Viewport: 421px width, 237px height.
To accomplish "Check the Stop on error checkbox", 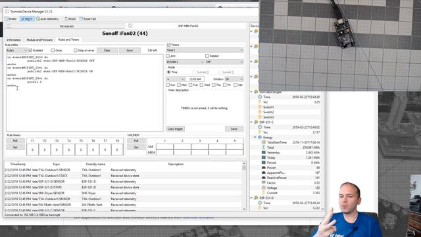I will click(x=76, y=50).
